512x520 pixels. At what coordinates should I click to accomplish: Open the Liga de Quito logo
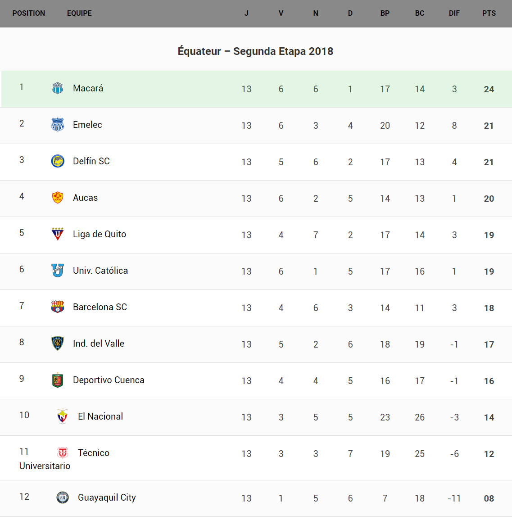[58, 234]
